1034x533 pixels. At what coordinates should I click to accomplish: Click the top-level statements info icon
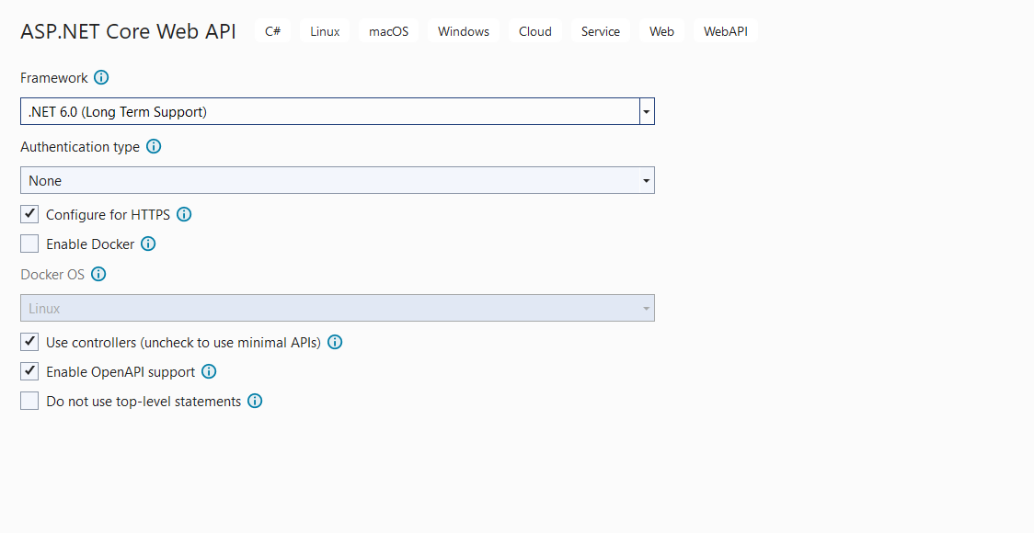[x=255, y=401]
